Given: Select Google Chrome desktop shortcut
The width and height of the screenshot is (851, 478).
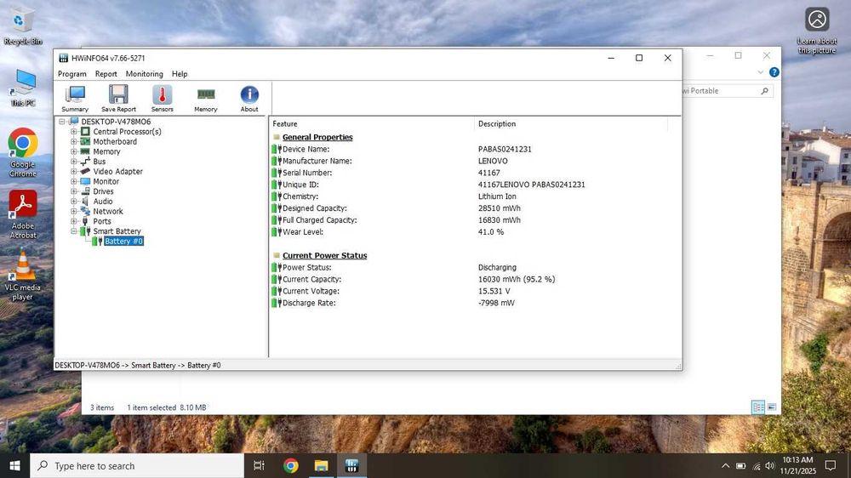Looking at the screenshot, I should pyautogui.click(x=22, y=153).
